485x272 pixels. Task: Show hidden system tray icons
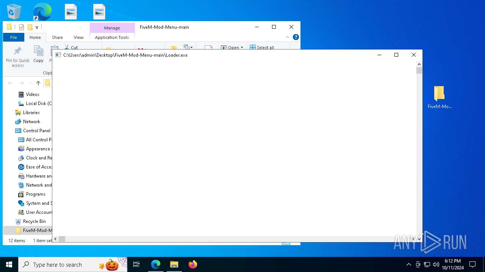408,264
